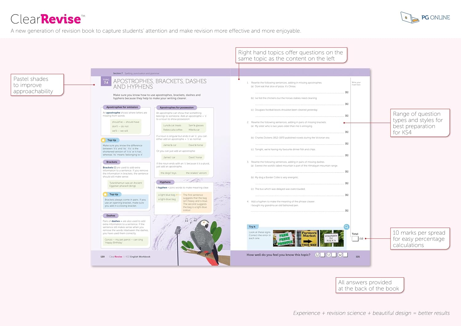Image resolution: width=461 pixels, height=326 pixels.
Task: Click the happy smiley face icon
Action: click(x=317, y=255)
